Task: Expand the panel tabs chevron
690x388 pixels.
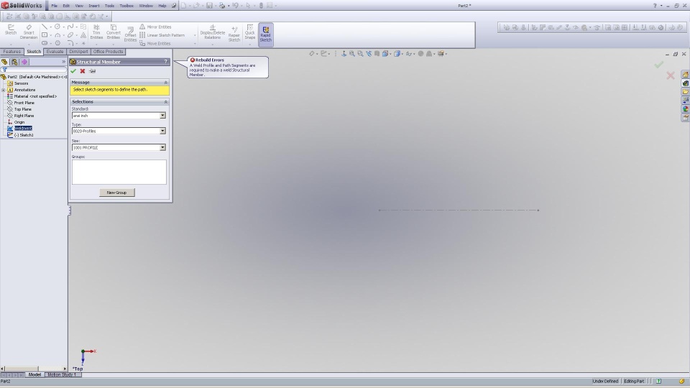Action: click(x=64, y=62)
